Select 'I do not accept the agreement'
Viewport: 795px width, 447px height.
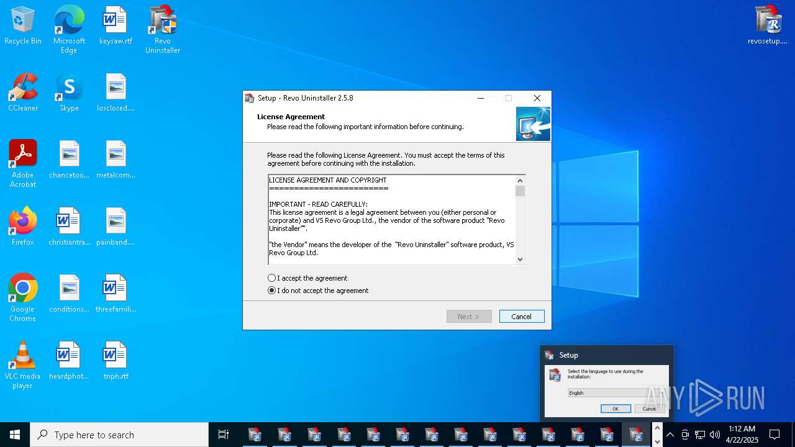[318, 291]
